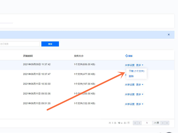
Task: Select 删除 from the dropdown menu
Action: coord(131,76)
